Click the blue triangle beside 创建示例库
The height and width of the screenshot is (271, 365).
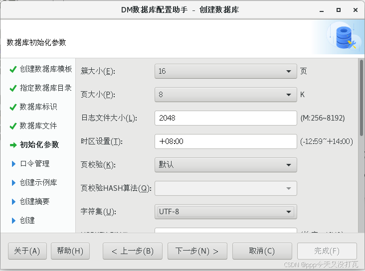[13, 183]
